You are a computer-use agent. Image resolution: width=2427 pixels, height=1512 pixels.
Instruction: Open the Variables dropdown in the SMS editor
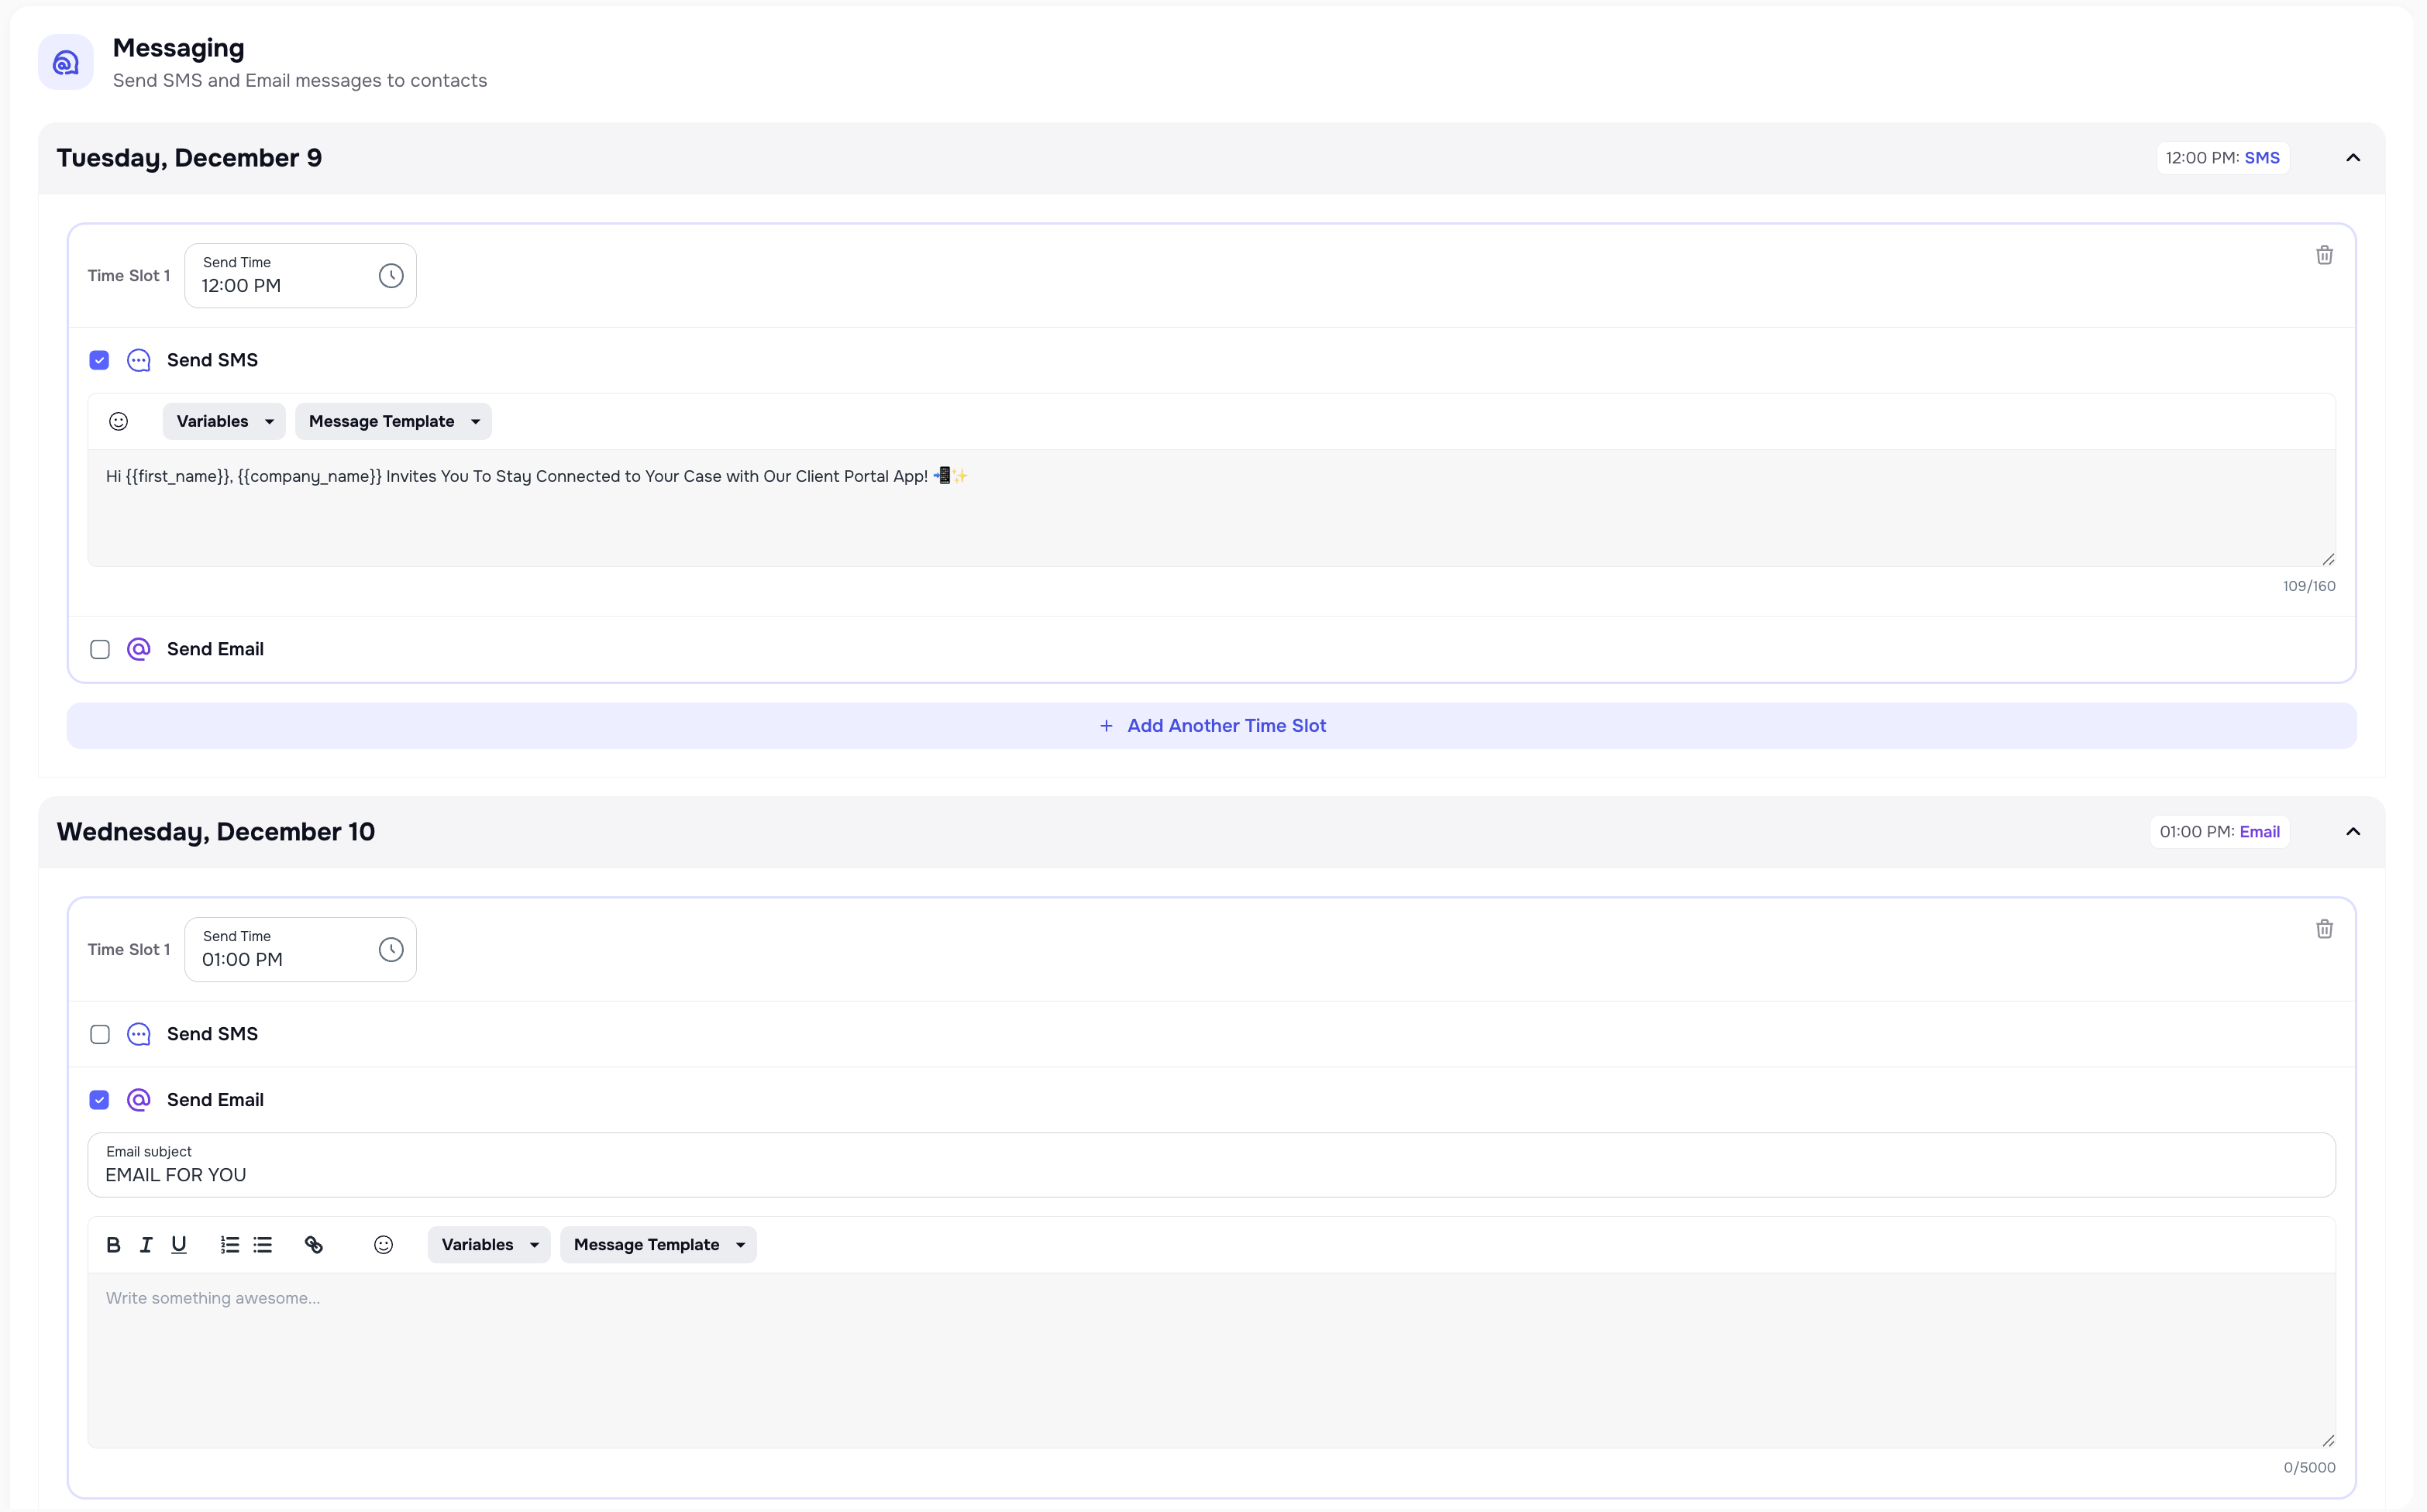pos(223,421)
